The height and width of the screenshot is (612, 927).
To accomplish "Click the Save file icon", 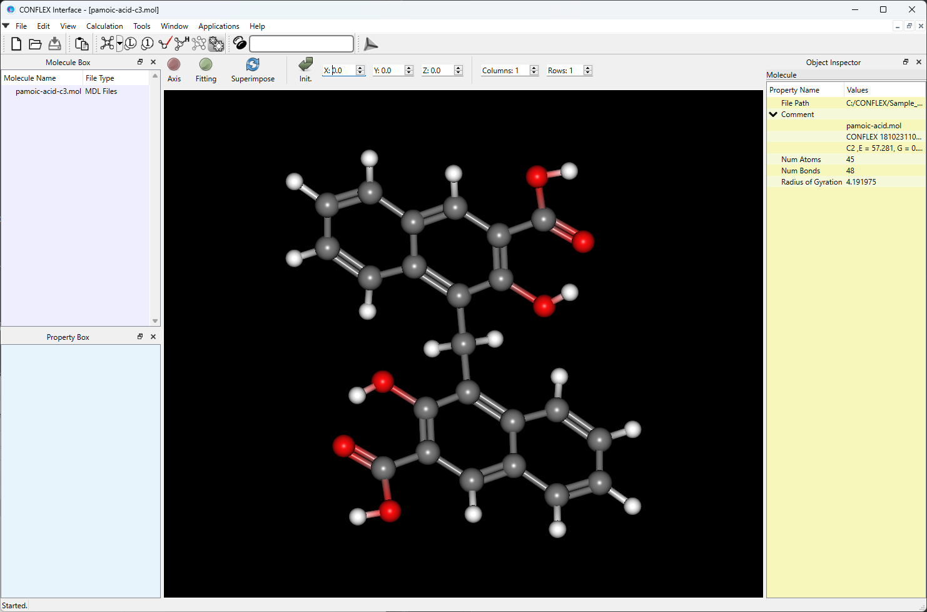I will click(x=55, y=44).
